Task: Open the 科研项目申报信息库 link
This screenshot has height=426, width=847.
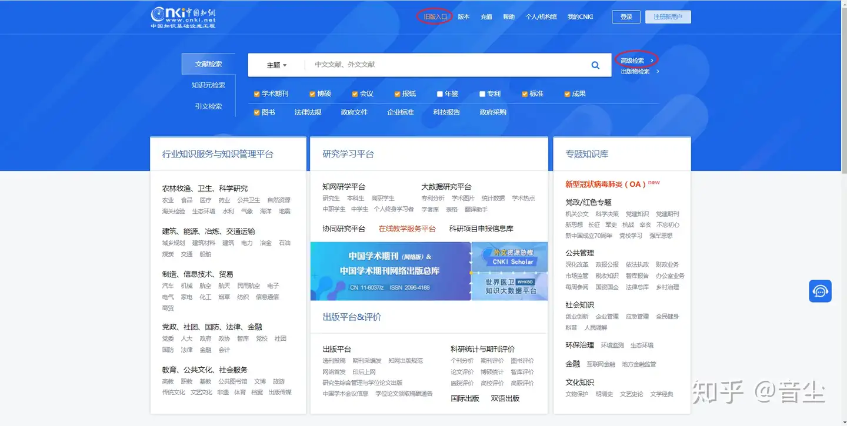Action: [481, 229]
